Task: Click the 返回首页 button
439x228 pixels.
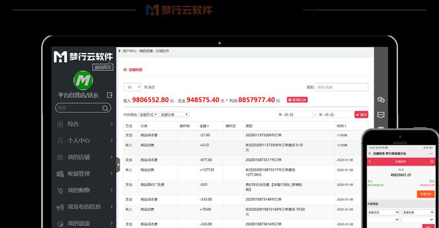Action: pyautogui.click(x=103, y=67)
